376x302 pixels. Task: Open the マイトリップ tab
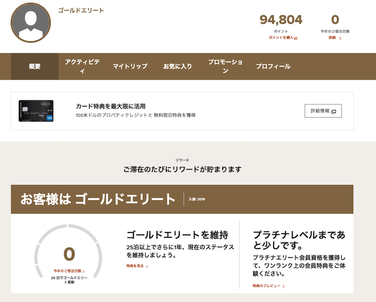(130, 66)
